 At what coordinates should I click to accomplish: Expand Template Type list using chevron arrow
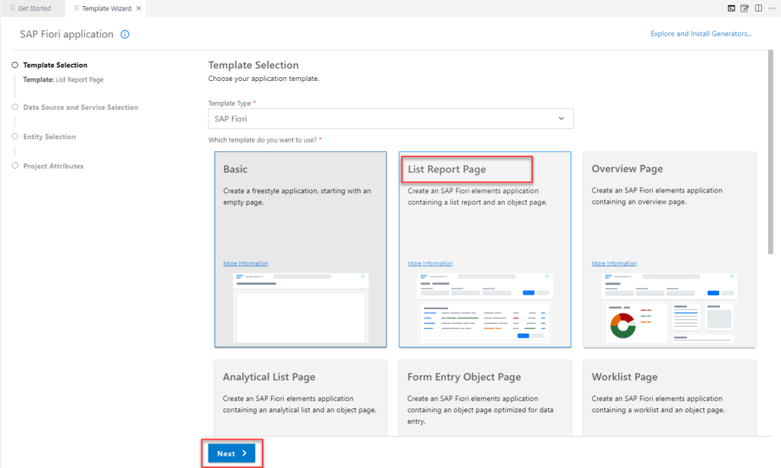pos(562,119)
